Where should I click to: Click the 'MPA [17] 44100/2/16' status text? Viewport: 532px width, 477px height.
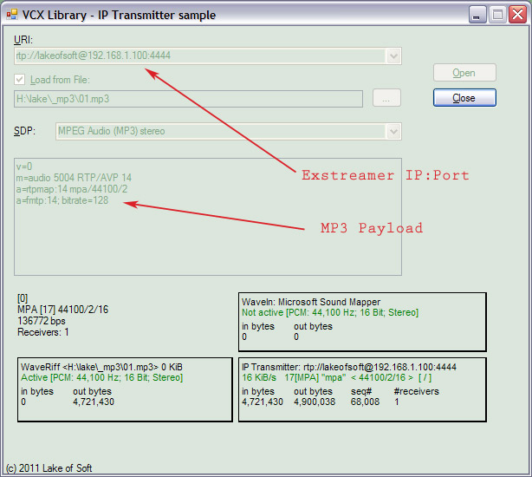[62, 310]
